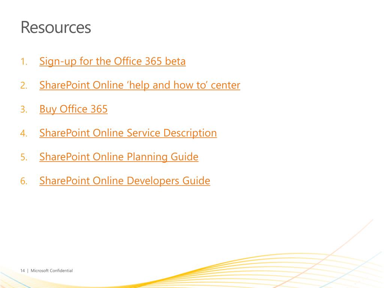The height and width of the screenshot is (288, 384).
Task: Click the Microsoft Confidential footer text
Action: tap(52, 271)
